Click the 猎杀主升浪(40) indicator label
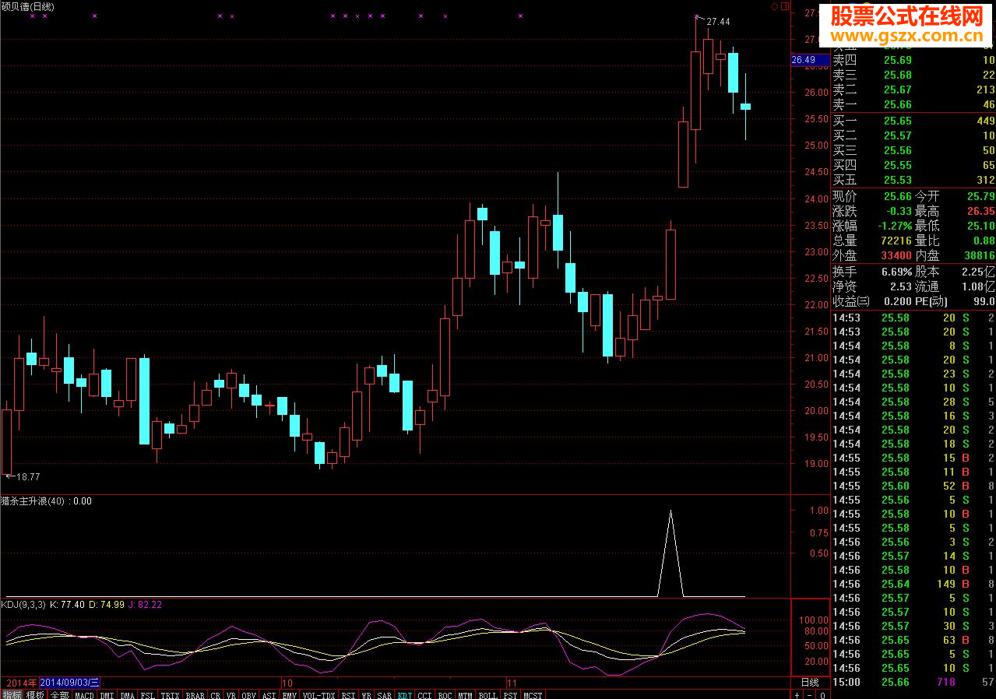The image size is (996, 699). [x=33, y=501]
